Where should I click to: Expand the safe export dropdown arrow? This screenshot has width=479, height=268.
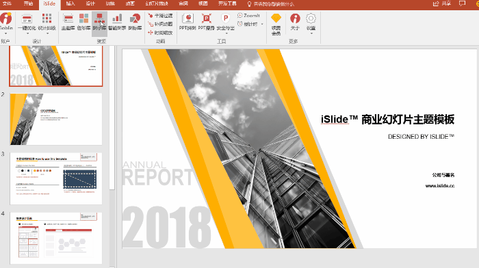[x=226, y=33]
